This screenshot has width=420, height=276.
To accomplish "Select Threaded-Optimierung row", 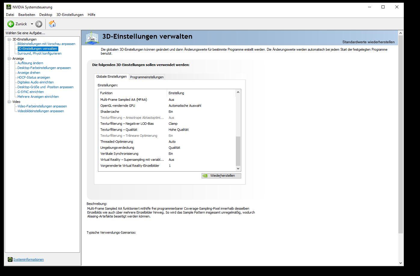I will (167, 142).
